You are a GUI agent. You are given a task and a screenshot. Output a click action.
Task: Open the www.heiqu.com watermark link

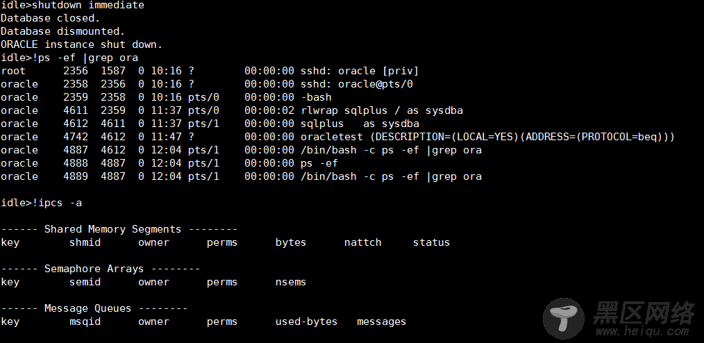click(x=642, y=332)
